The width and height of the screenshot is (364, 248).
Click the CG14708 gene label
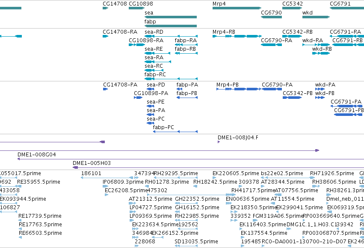point(115,4)
